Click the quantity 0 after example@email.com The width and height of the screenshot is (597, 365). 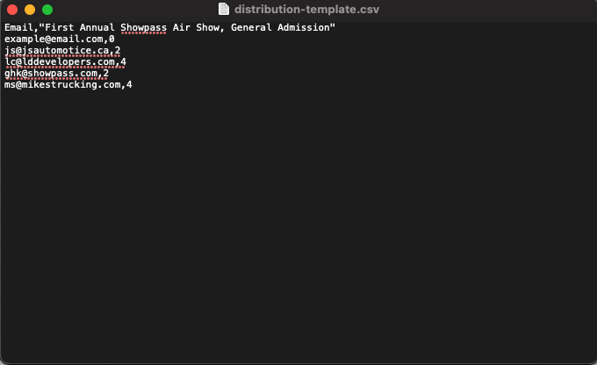point(111,39)
